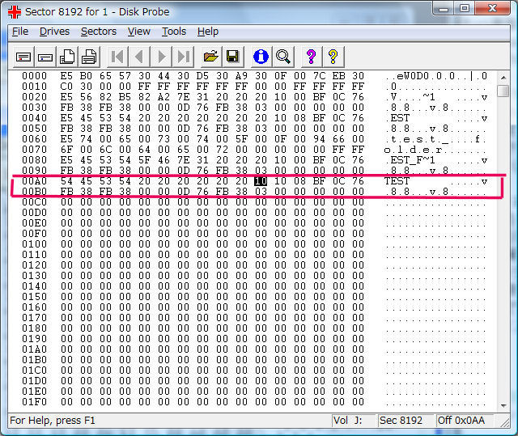The width and height of the screenshot is (518, 436).
Task: Open the Drives menu
Action: (54, 32)
